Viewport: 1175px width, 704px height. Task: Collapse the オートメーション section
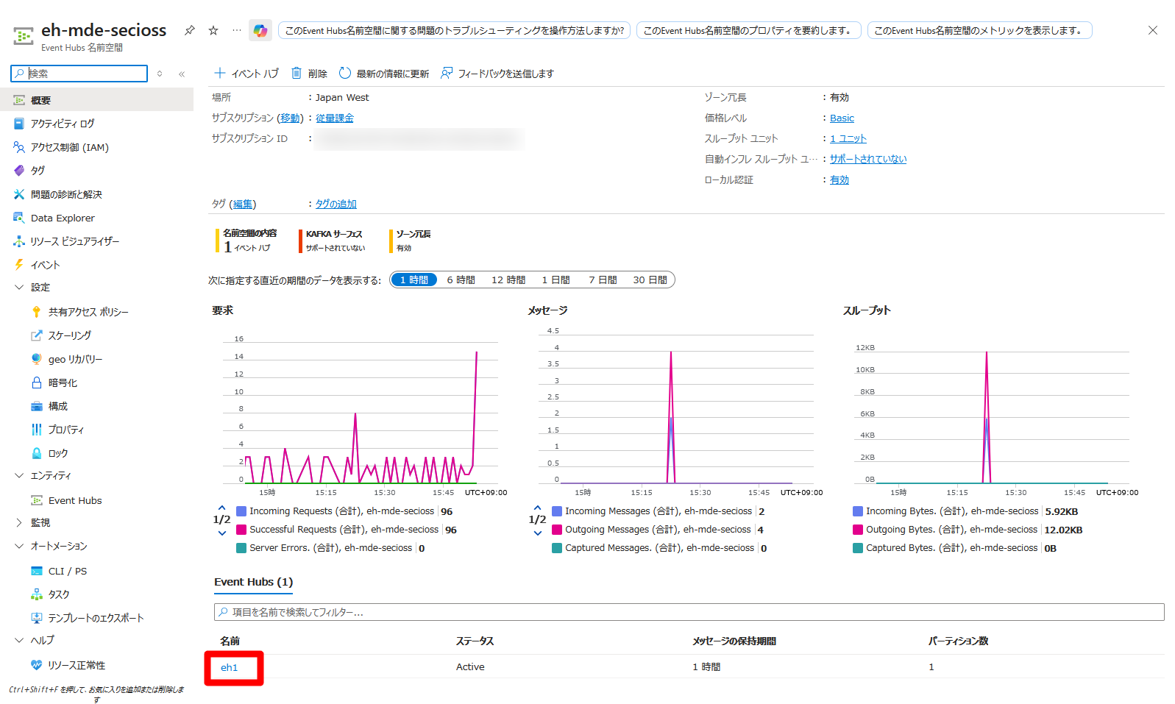coord(19,546)
